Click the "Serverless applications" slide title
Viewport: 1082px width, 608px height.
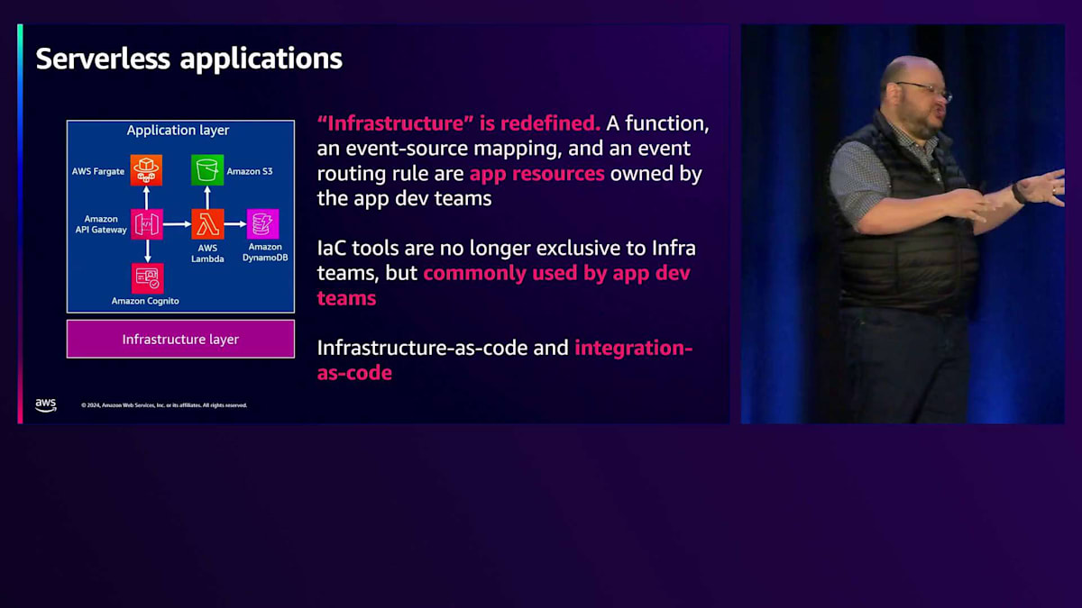coord(188,59)
